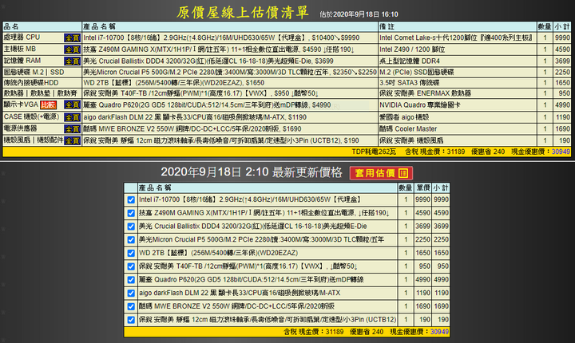Screen dimensions: 575x343
Task: Click the 單價 column header in lower table
Action: (x=422, y=187)
